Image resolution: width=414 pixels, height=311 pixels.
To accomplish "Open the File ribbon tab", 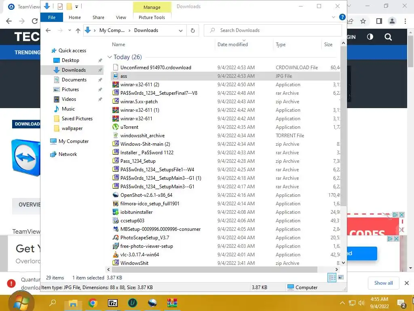I will click(x=52, y=17).
